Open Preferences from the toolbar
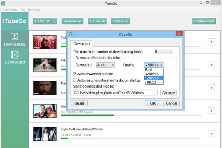This screenshot has height=148, width=222. (204, 21)
